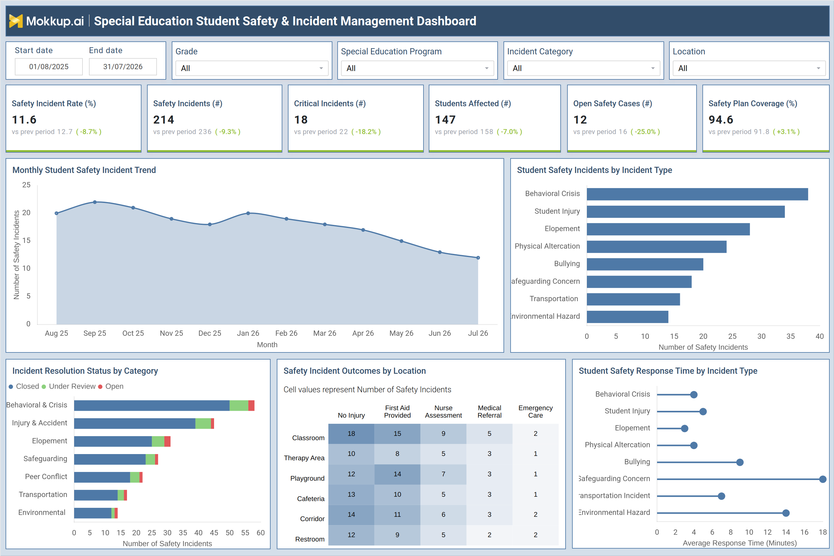This screenshot has height=556, width=834.
Task: Click the Playground First Aid Provided cell 14
Action: click(397, 474)
